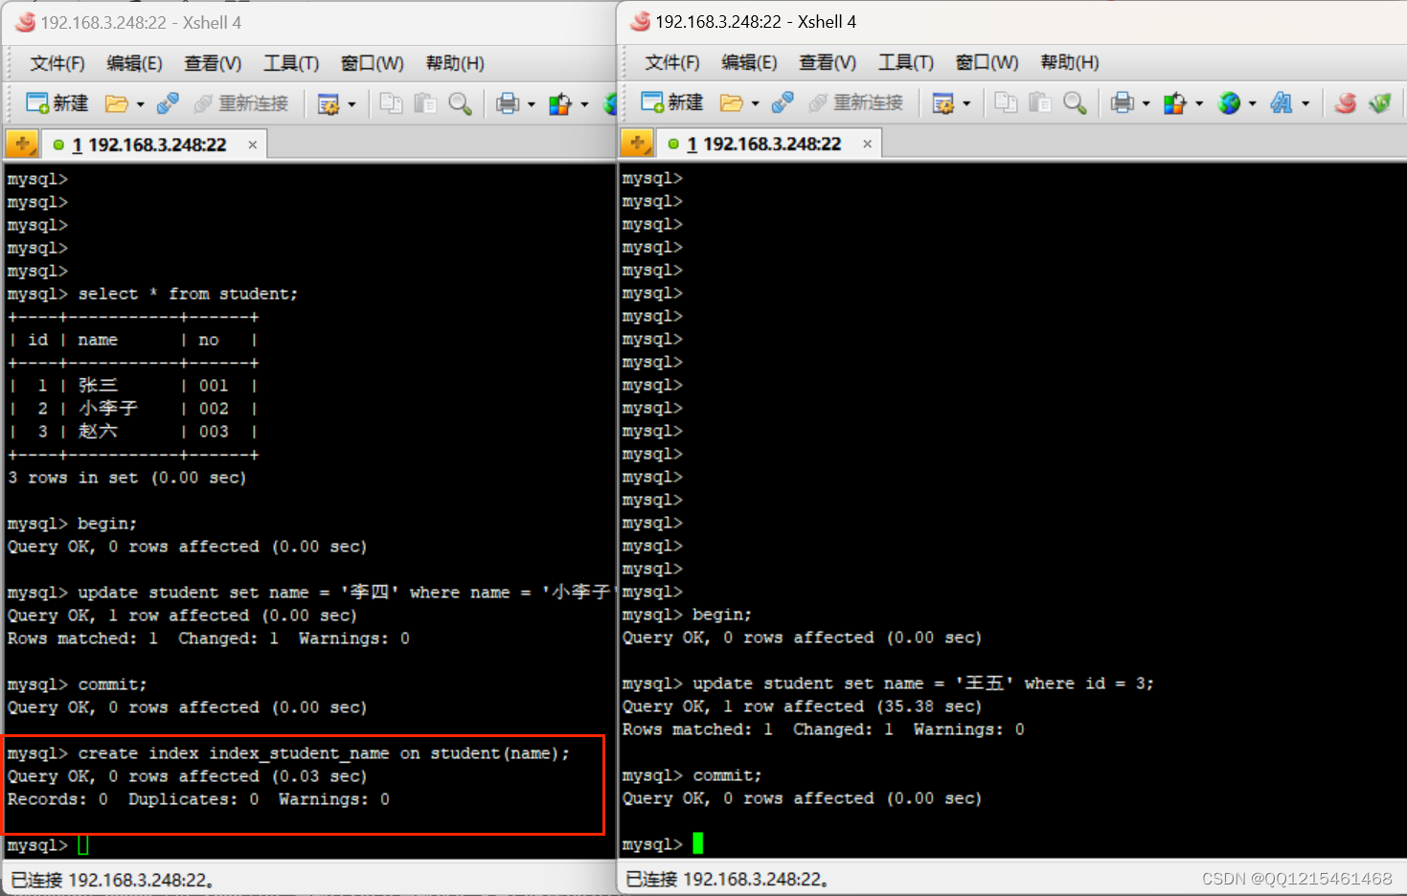Viewport: 1407px width, 896px height.
Task: Click the Print icon in the right window toolbar
Action: pos(1123,102)
